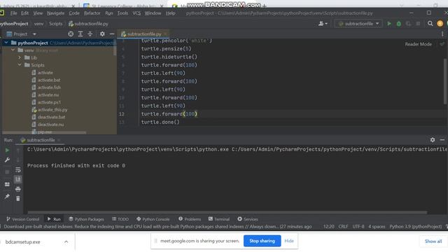Open the VCS menu

[x=136, y=13]
